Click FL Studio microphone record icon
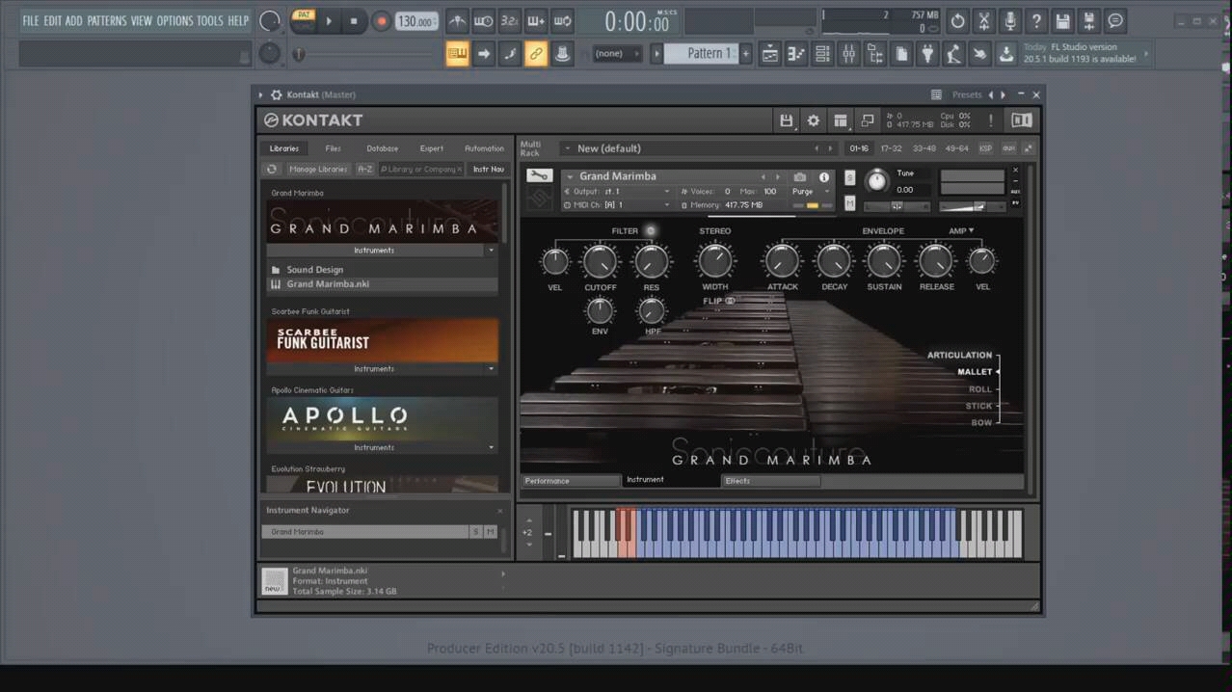The height and width of the screenshot is (692, 1232). coord(1009,21)
